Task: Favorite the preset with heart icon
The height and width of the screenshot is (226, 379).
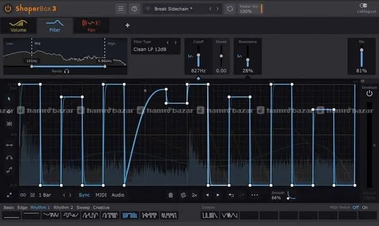Action: click(148, 9)
